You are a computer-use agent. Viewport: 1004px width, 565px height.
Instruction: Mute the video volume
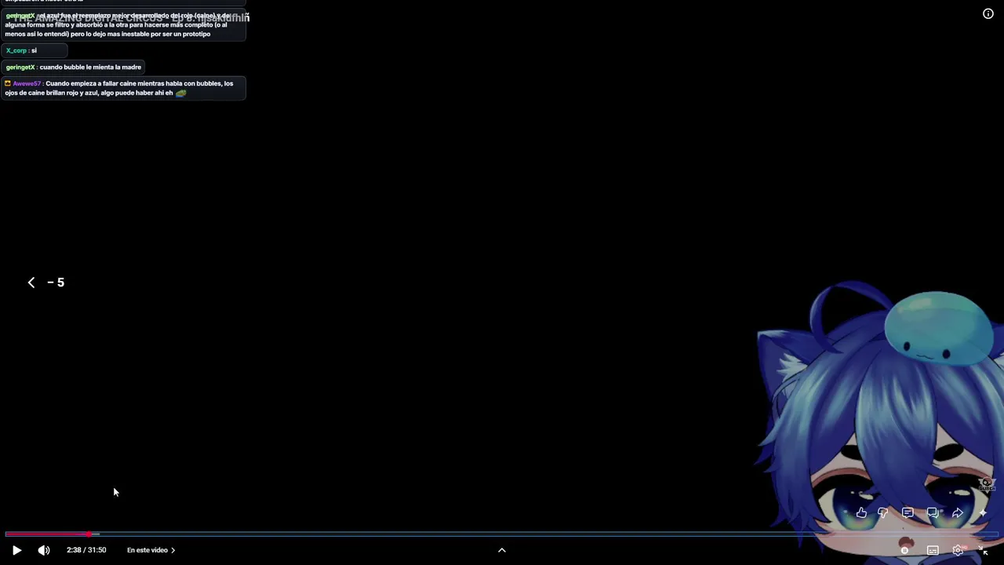[x=44, y=550]
